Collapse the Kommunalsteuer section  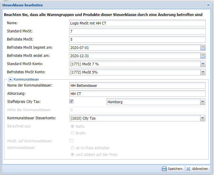(x=10, y=79)
